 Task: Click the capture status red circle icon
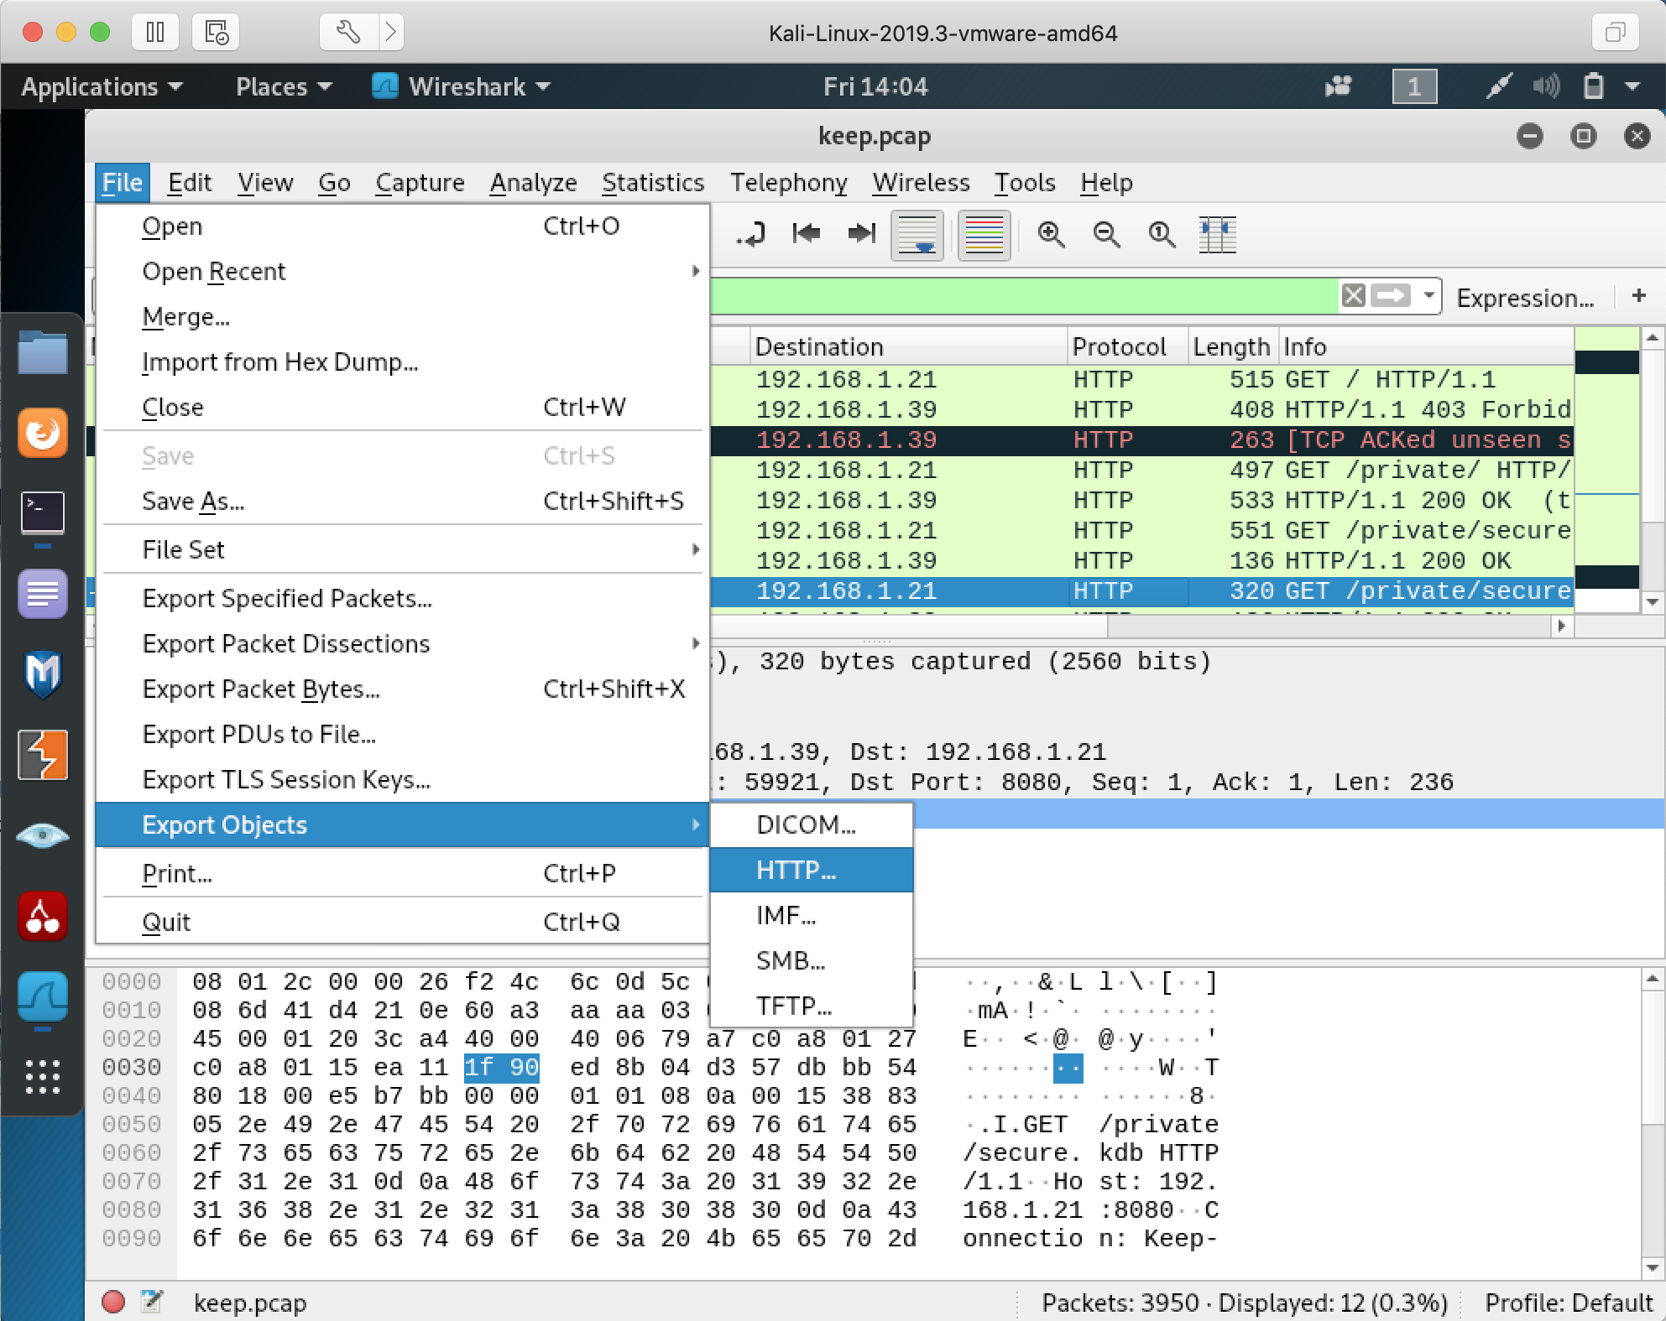click(x=113, y=1302)
